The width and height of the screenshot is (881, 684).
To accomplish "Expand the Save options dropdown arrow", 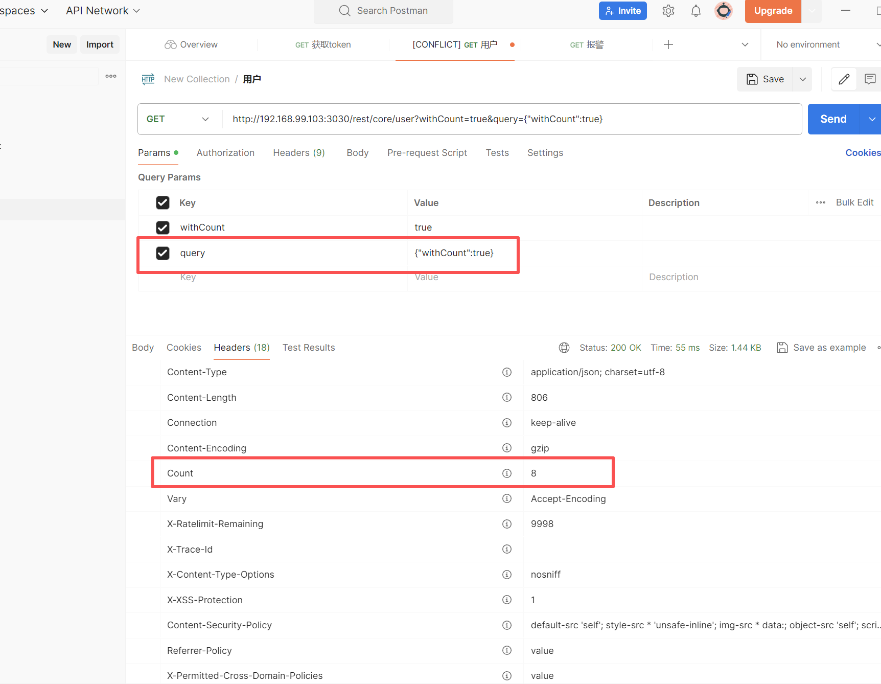I will pos(802,79).
